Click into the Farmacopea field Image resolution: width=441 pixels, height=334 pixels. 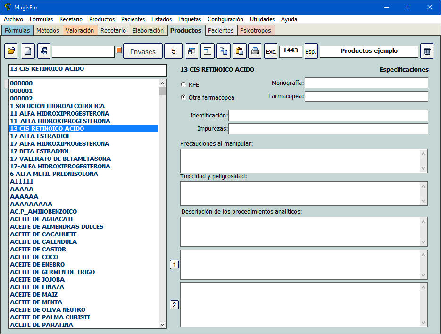[366, 96]
